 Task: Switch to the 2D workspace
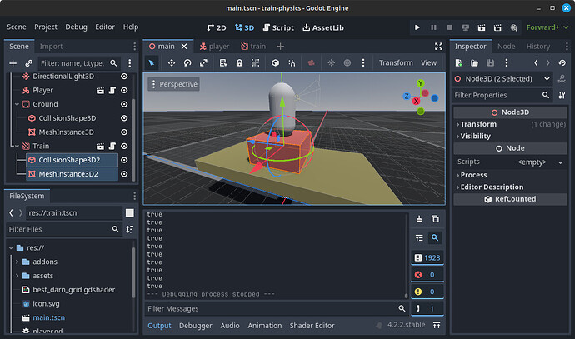[217, 27]
